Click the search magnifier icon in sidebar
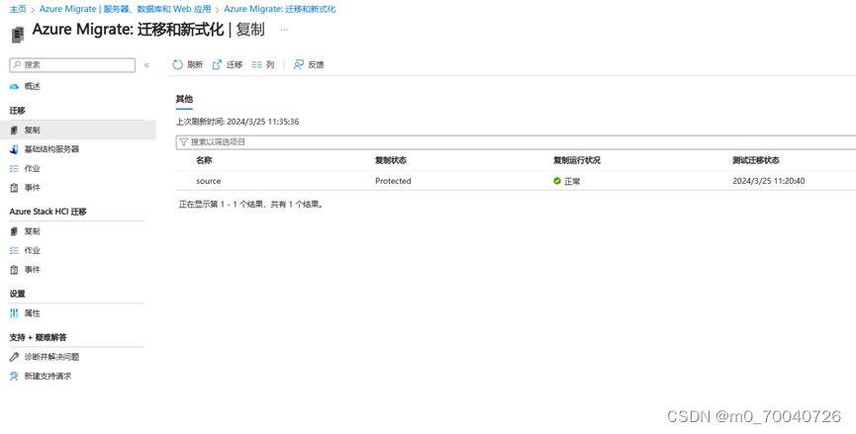The width and height of the screenshot is (856, 434). tap(17, 64)
